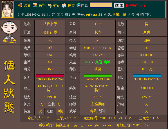The height and width of the screenshot is (129, 168).
Task: Open the 资料 link
Action: click(x=42, y=5)
